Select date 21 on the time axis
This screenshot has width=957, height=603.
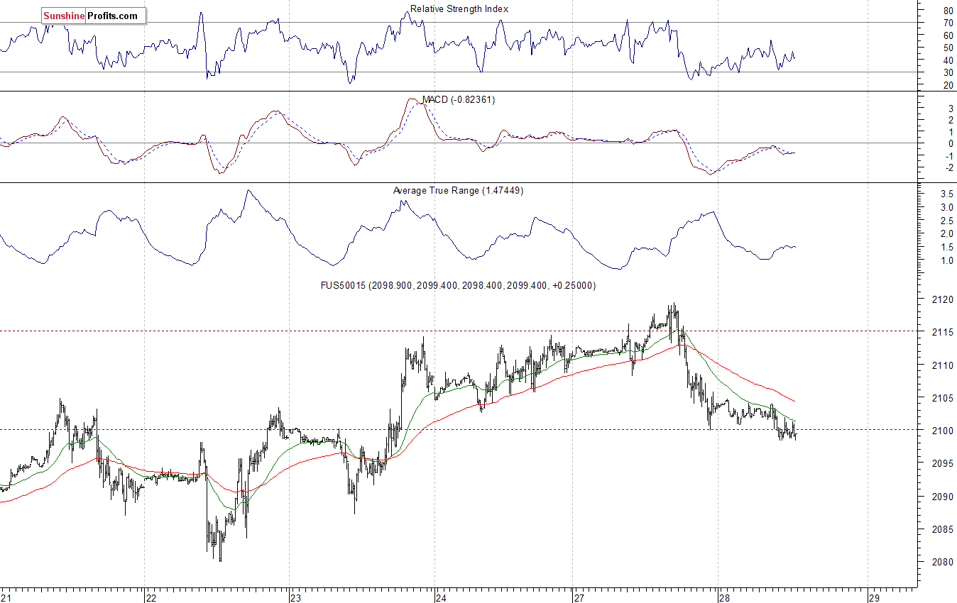6,598
